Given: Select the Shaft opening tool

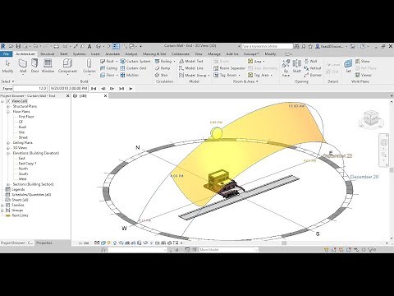Looking at the screenshot, I should pyautogui.click(x=296, y=66).
